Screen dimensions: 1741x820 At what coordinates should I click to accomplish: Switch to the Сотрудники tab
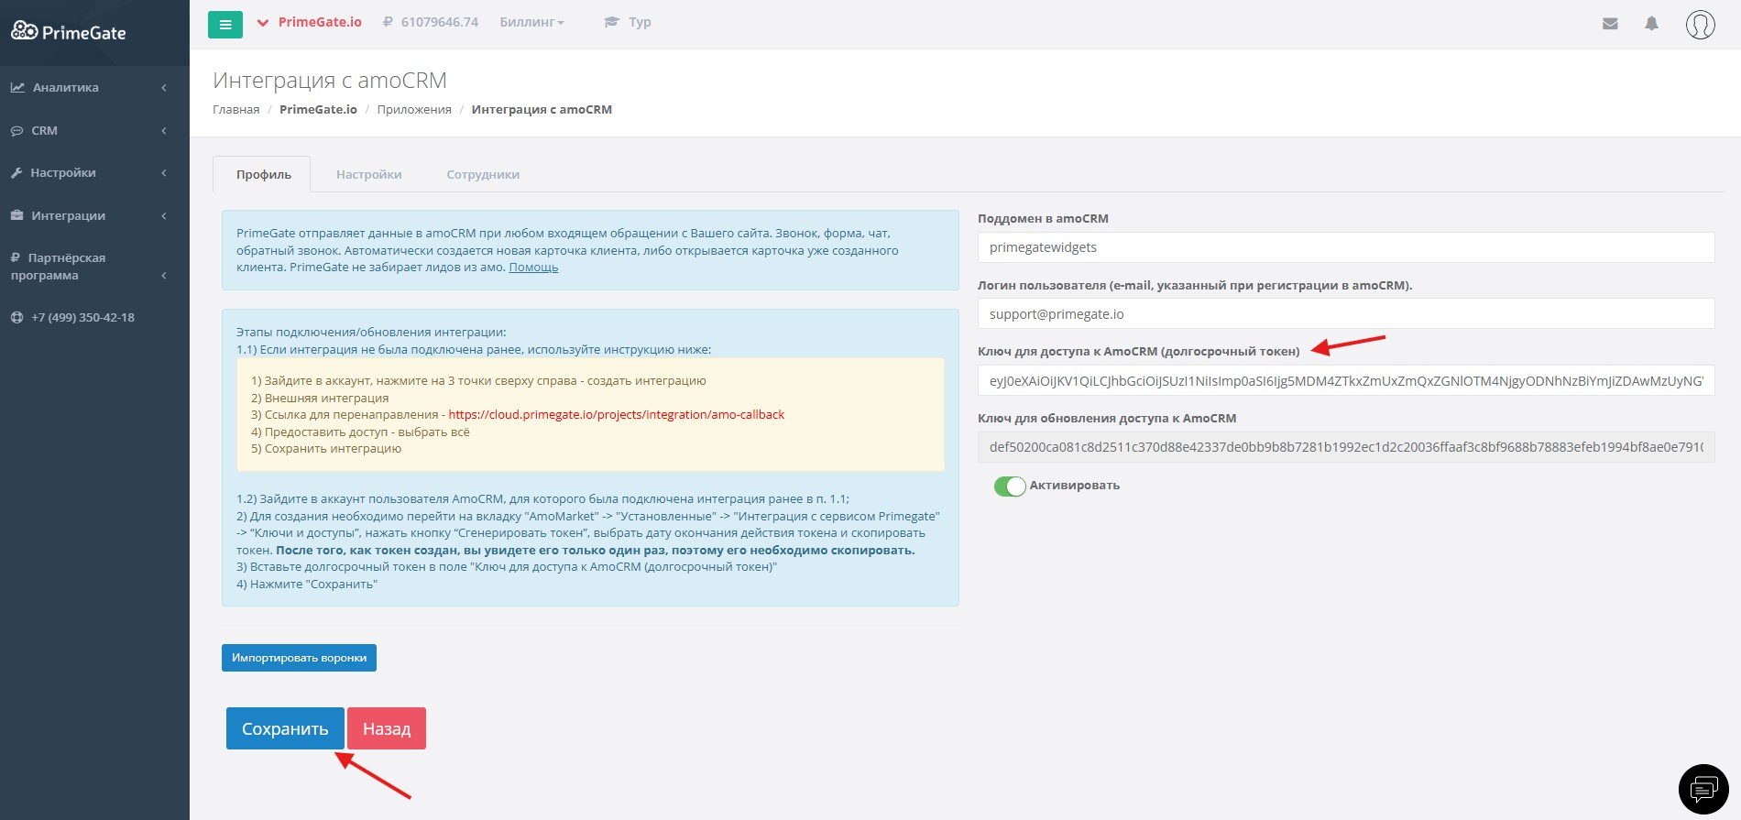(x=483, y=175)
